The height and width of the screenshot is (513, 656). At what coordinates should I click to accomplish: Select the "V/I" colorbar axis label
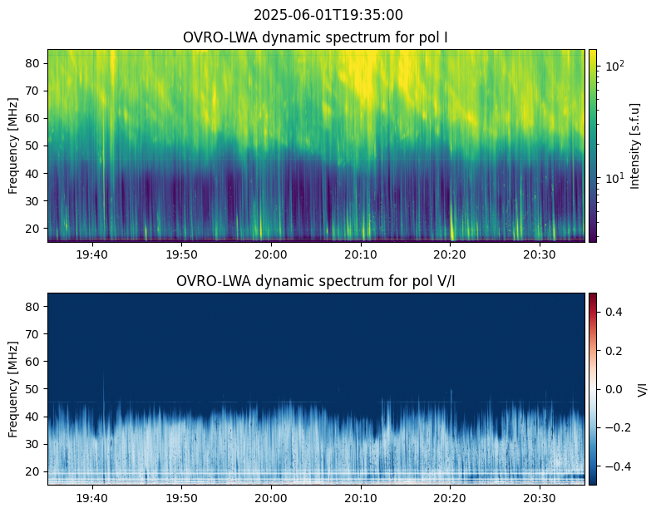(x=642, y=388)
